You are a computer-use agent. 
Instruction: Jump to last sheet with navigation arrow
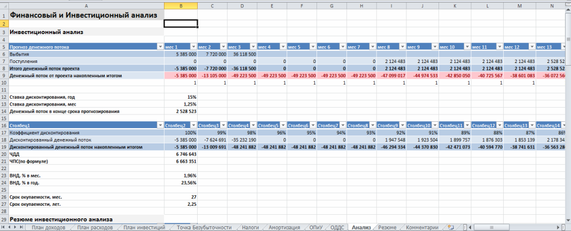coord(22,227)
